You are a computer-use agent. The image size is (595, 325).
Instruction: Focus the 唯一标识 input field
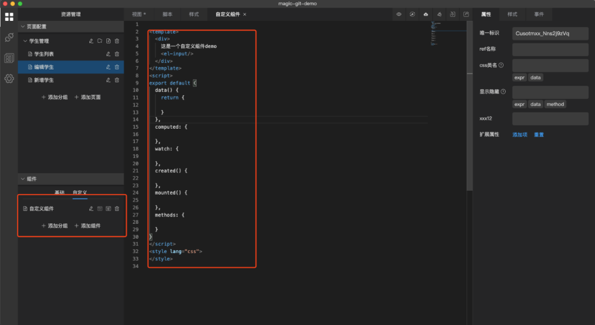point(550,34)
